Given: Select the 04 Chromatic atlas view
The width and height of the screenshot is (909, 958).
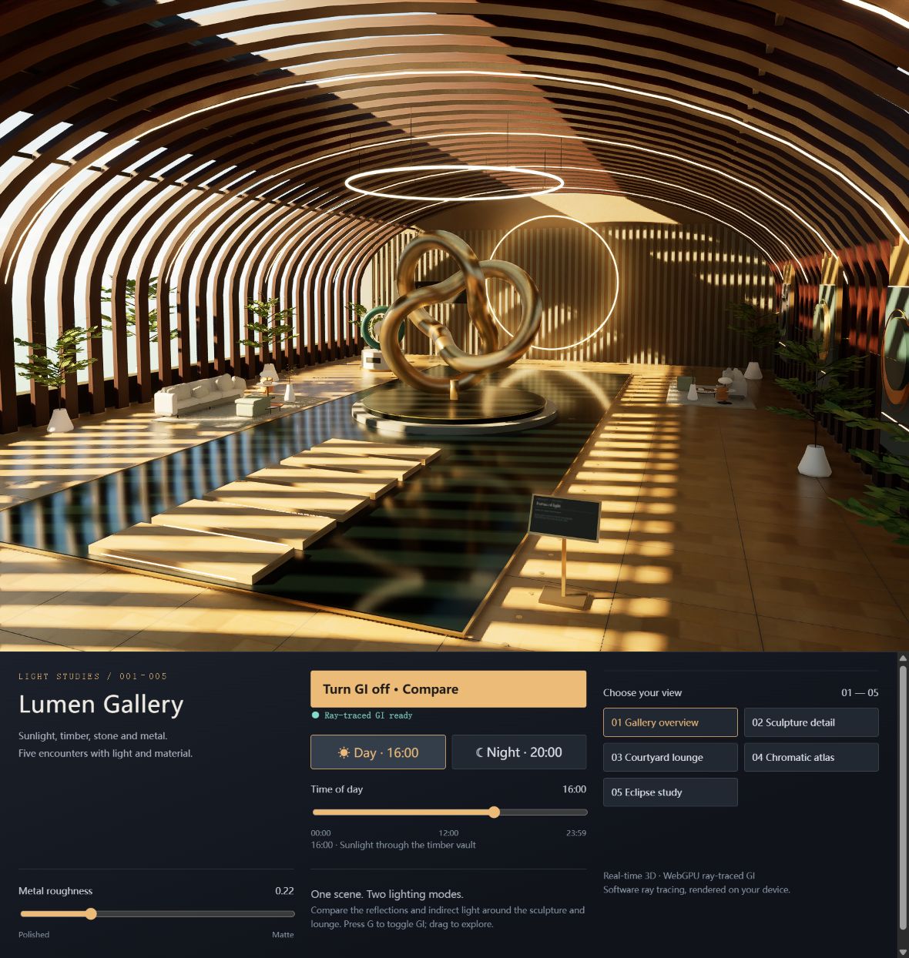Looking at the screenshot, I should coord(811,757).
